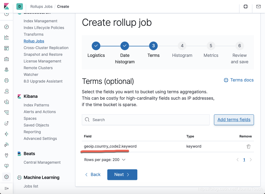Open Alerts and Actions

pos(40,112)
